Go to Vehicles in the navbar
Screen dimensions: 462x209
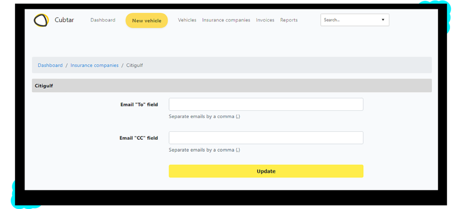[187, 20]
